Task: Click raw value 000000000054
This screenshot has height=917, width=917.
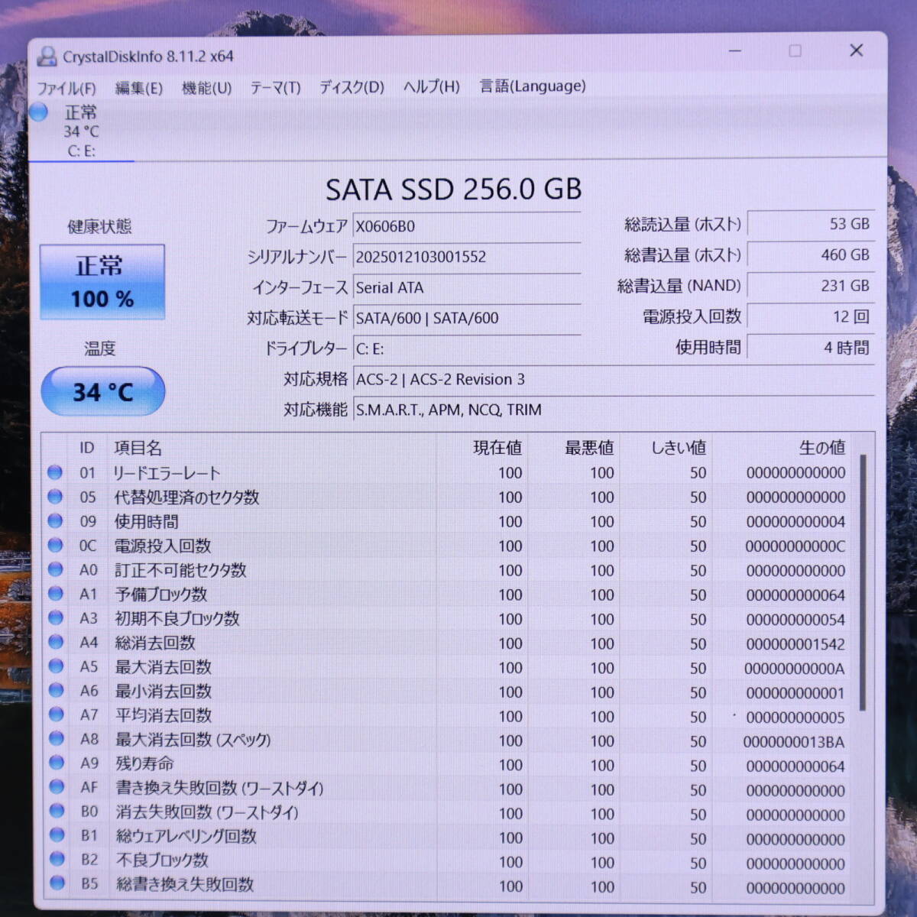Action: click(x=795, y=620)
